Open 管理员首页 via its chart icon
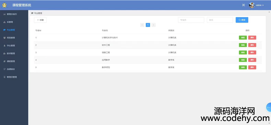The image size is (271, 125). 4,14
